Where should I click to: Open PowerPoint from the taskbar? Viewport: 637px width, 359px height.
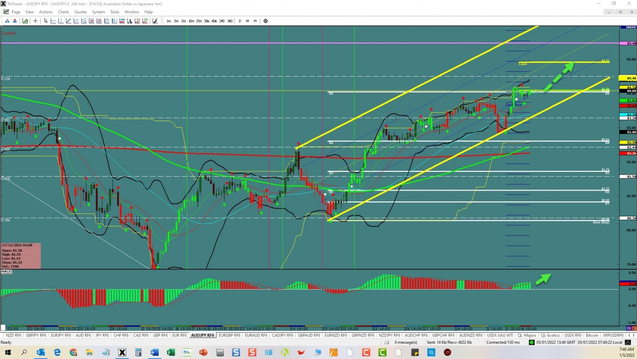[x=203, y=352]
